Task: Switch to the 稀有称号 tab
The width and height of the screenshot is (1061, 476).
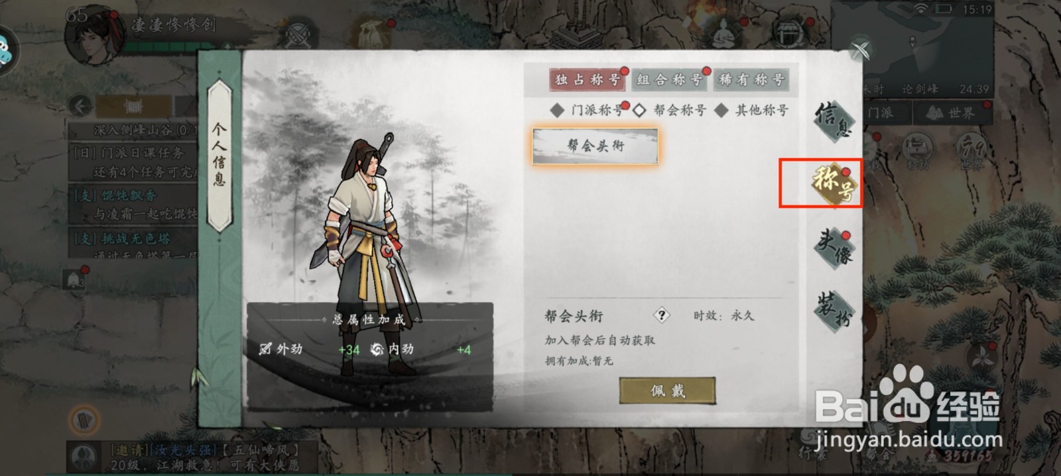Action: pyautogui.click(x=751, y=79)
